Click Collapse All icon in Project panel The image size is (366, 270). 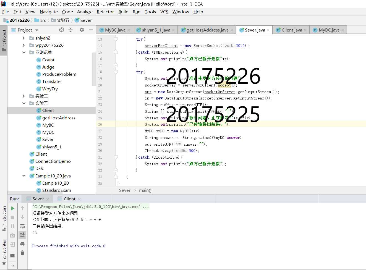click(x=70, y=30)
